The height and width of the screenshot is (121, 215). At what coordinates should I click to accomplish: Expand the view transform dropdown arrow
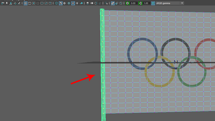[x=182, y=3]
